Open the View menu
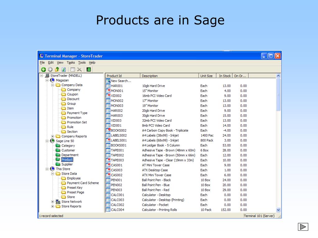The height and width of the screenshot is (238, 318). point(60,63)
